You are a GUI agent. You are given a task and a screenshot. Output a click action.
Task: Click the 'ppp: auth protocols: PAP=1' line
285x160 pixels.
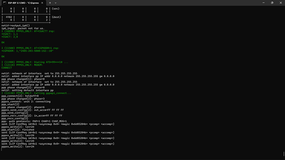point(34,121)
